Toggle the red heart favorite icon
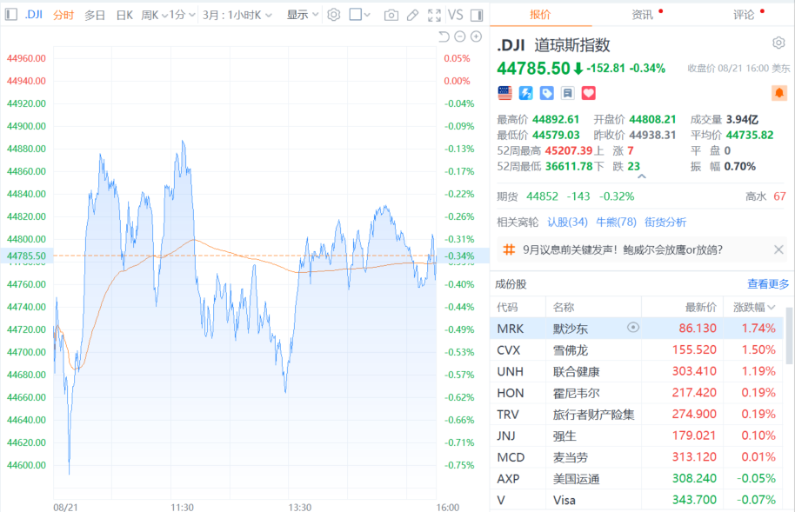This screenshot has height=512, width=795. (588, 93)
